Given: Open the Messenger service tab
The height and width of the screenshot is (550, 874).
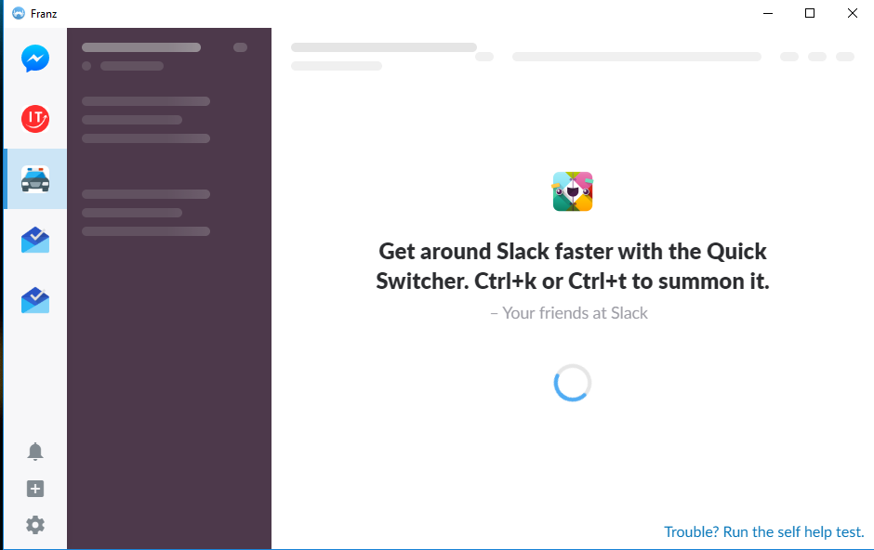Looking at the screenshot, I should pyautogui.click(x=35, y=59).
